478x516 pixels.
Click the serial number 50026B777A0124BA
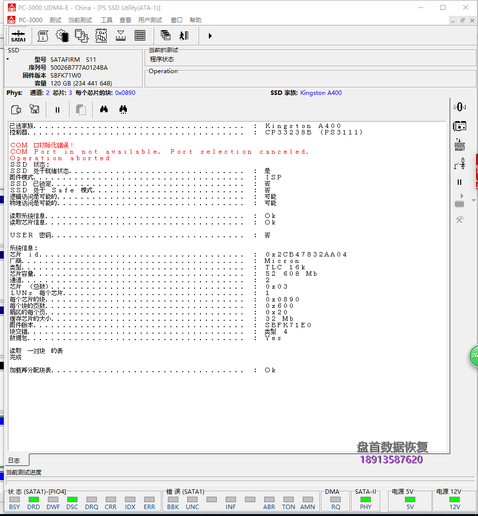pyautogui.click(x=79, y=67)
